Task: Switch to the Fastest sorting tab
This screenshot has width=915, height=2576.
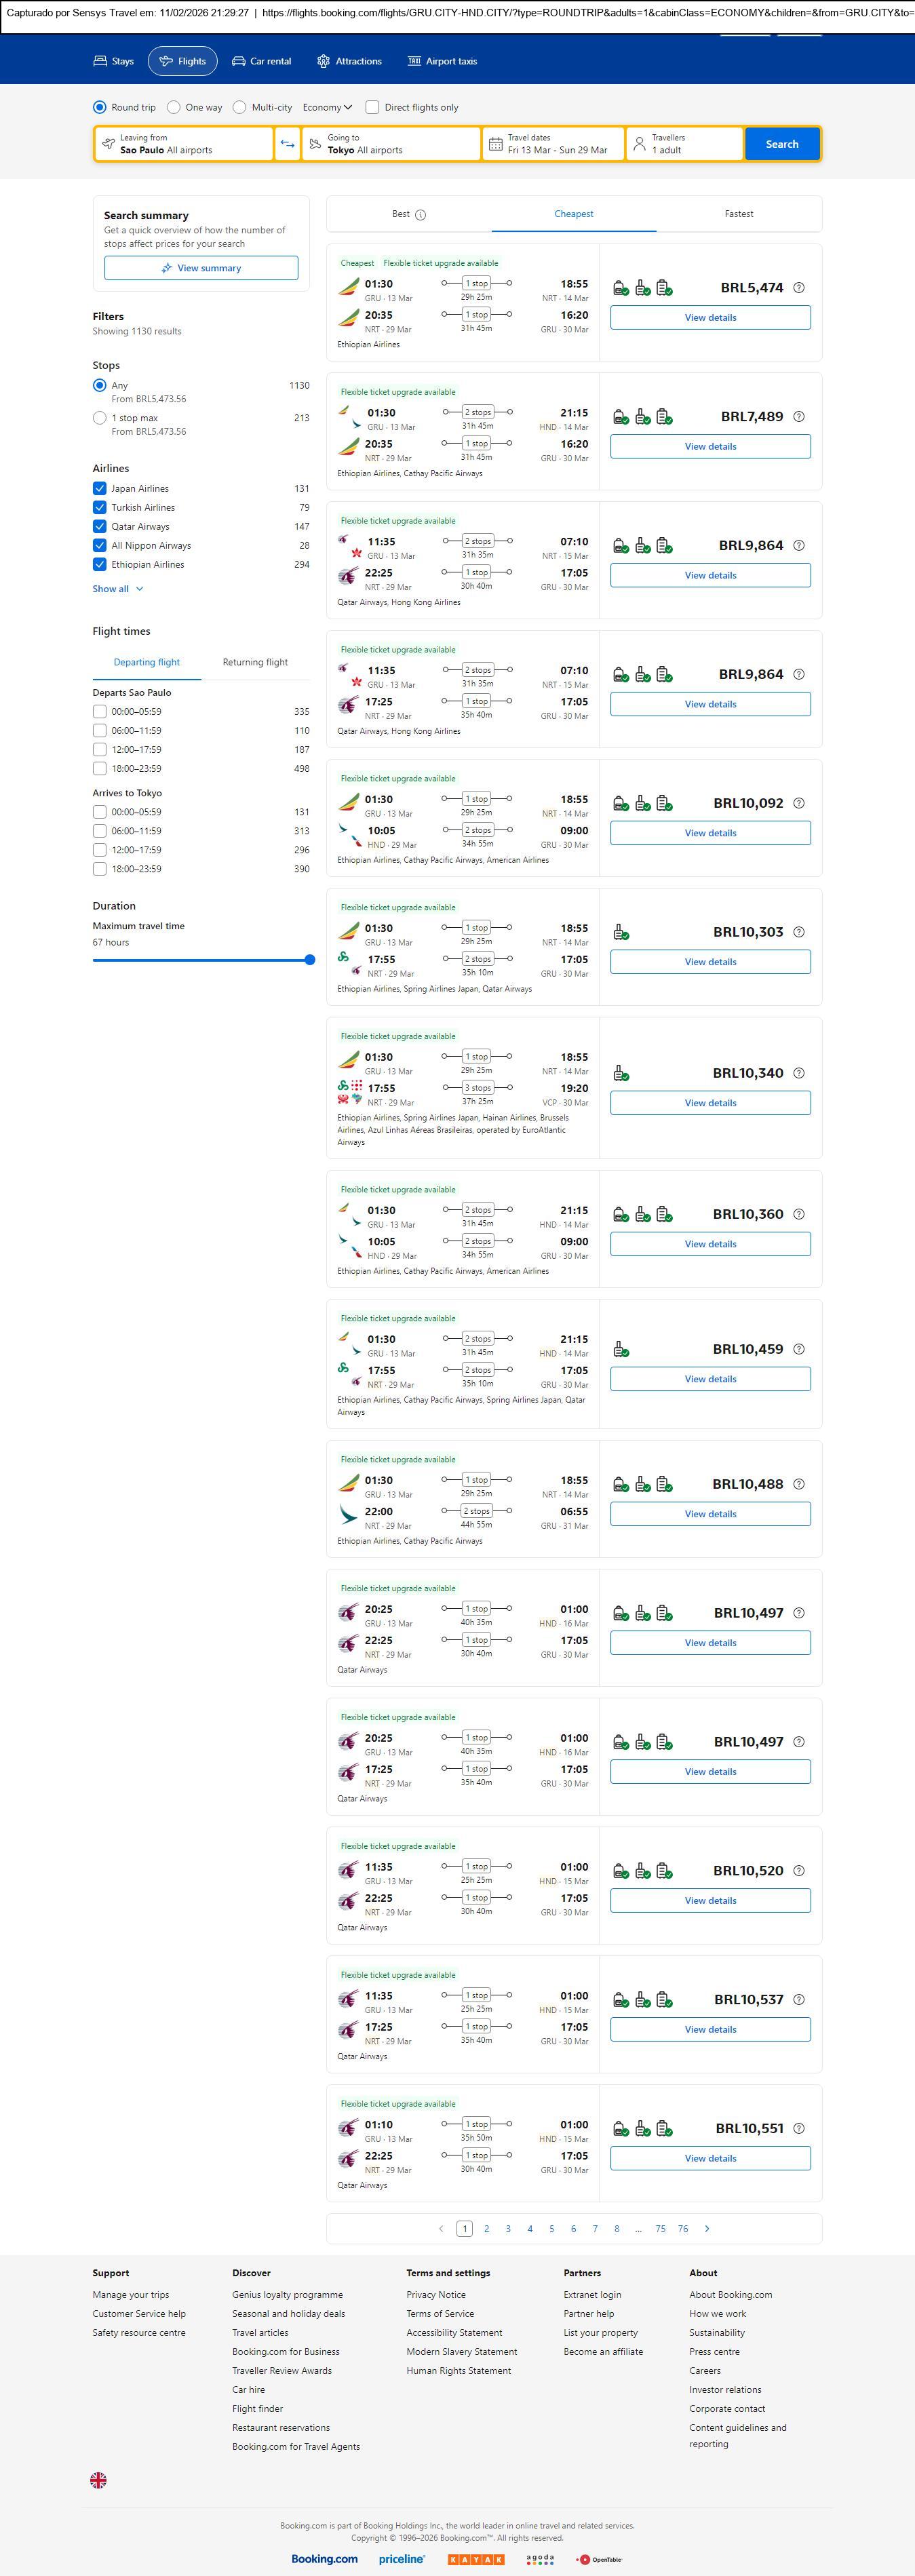Action: [738, 214]
